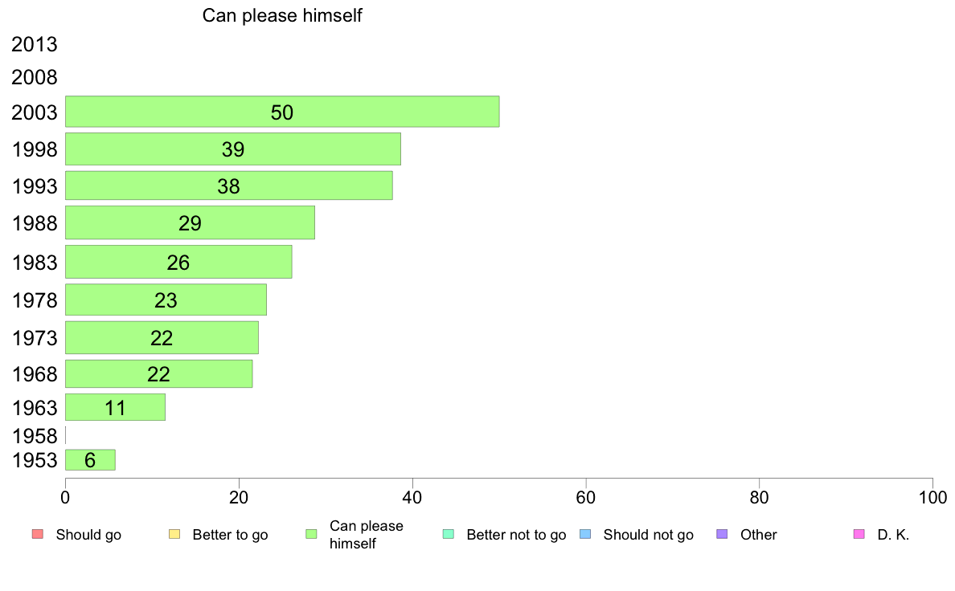Click the 2013 year axis label

point(34,44)
